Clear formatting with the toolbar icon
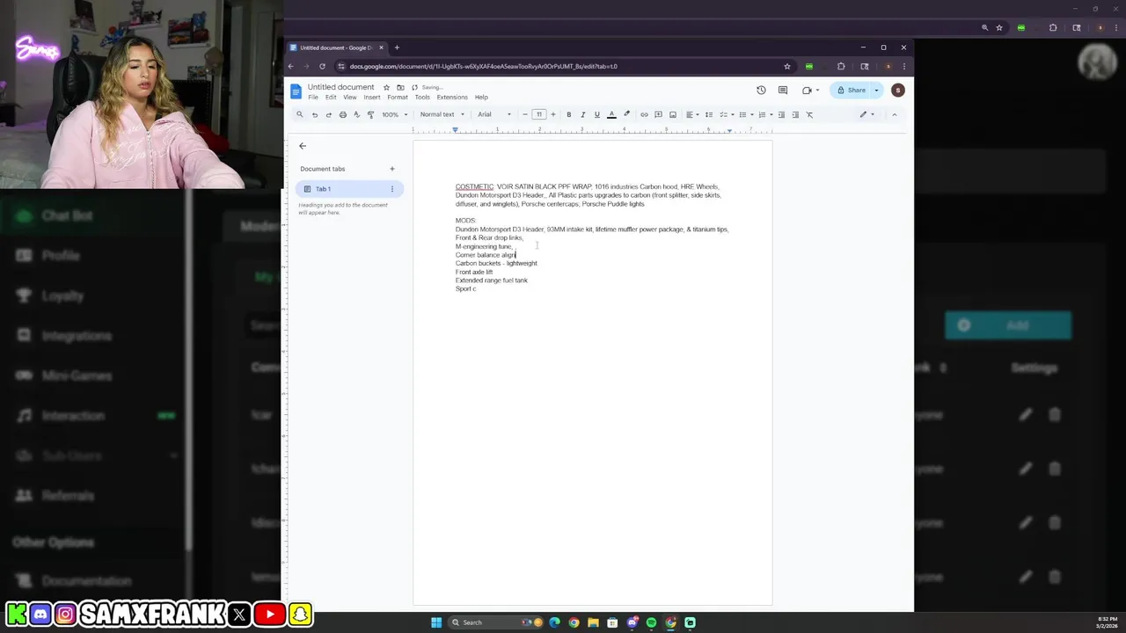 coord(810,114)
